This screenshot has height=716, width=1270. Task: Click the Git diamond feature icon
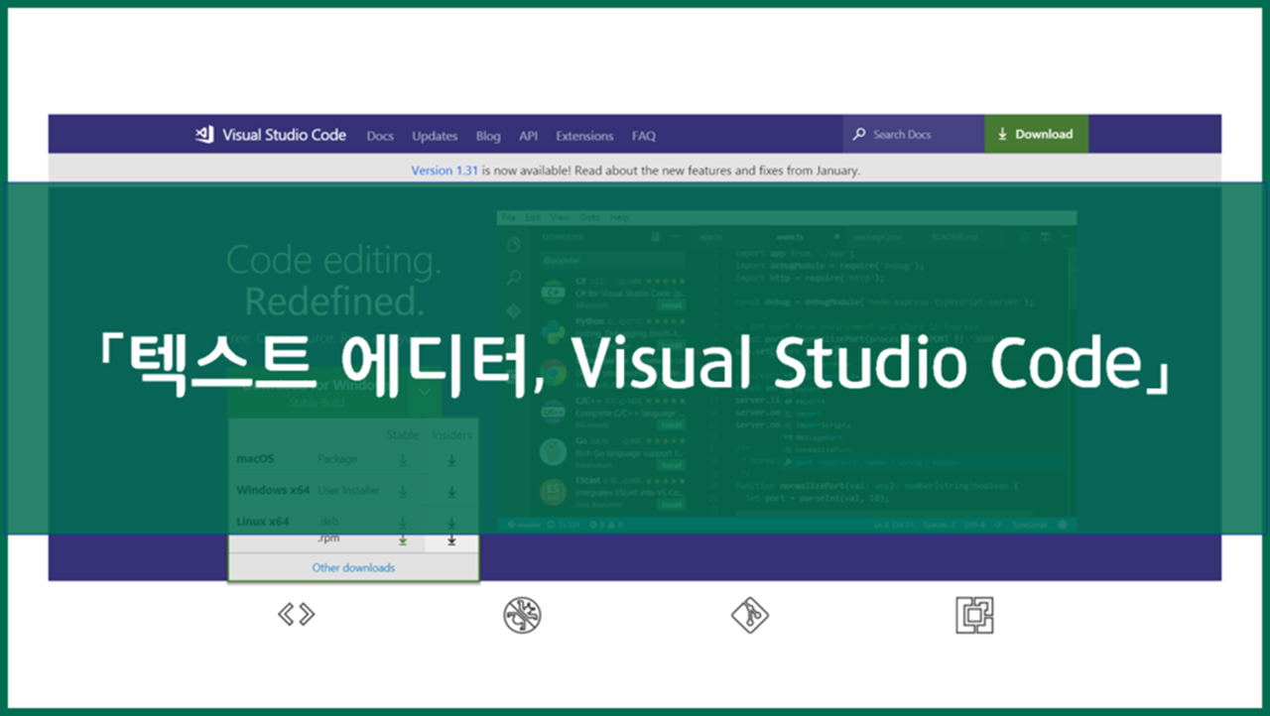(750, 615)
